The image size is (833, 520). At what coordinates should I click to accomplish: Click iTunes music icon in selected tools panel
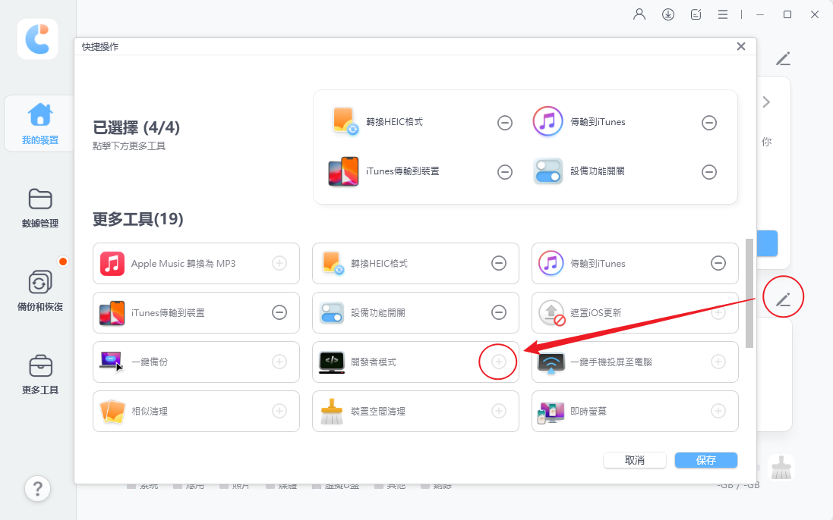coord(547,121)
